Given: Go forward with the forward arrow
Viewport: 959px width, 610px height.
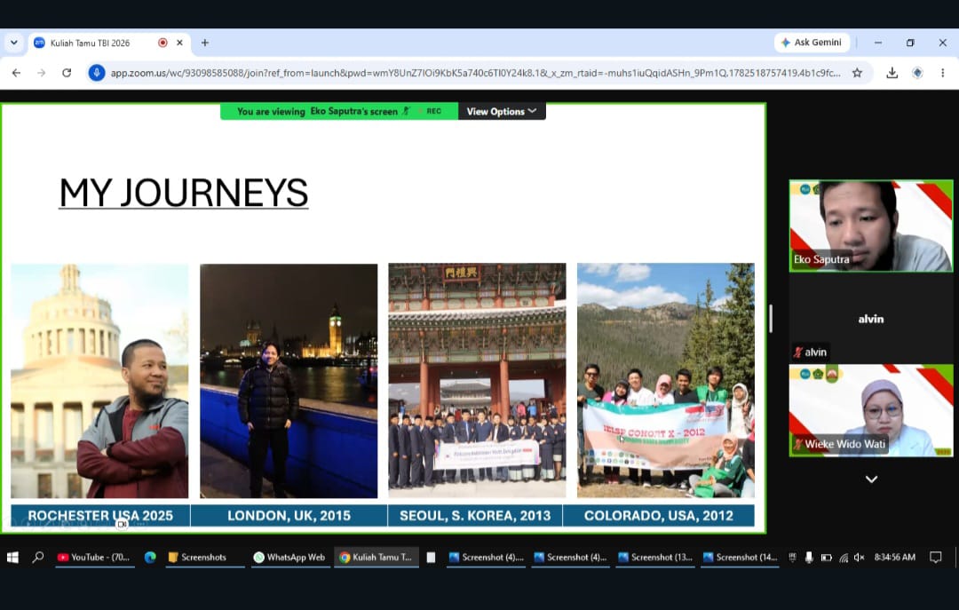Looking at the screenshot, I should click(42, 73).
